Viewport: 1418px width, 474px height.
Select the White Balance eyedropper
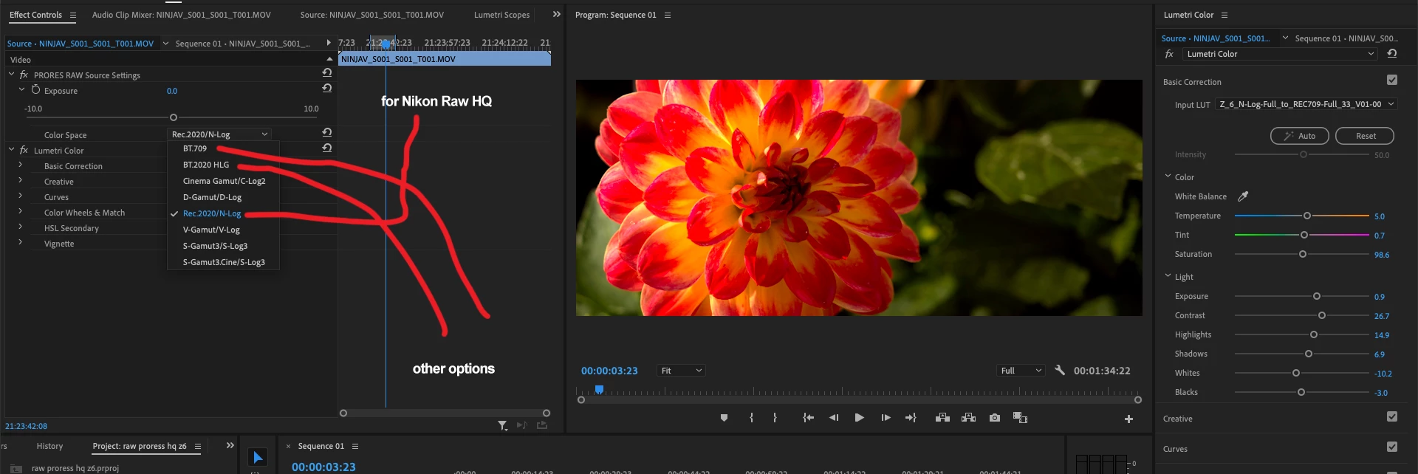coord(1243,196)
